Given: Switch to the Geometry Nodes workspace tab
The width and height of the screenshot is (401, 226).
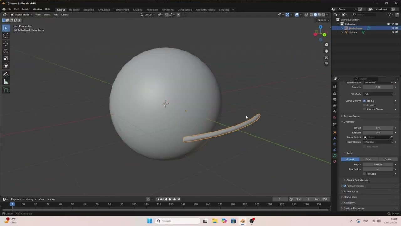Looking at the screenshot, I should tap(205, 10).
